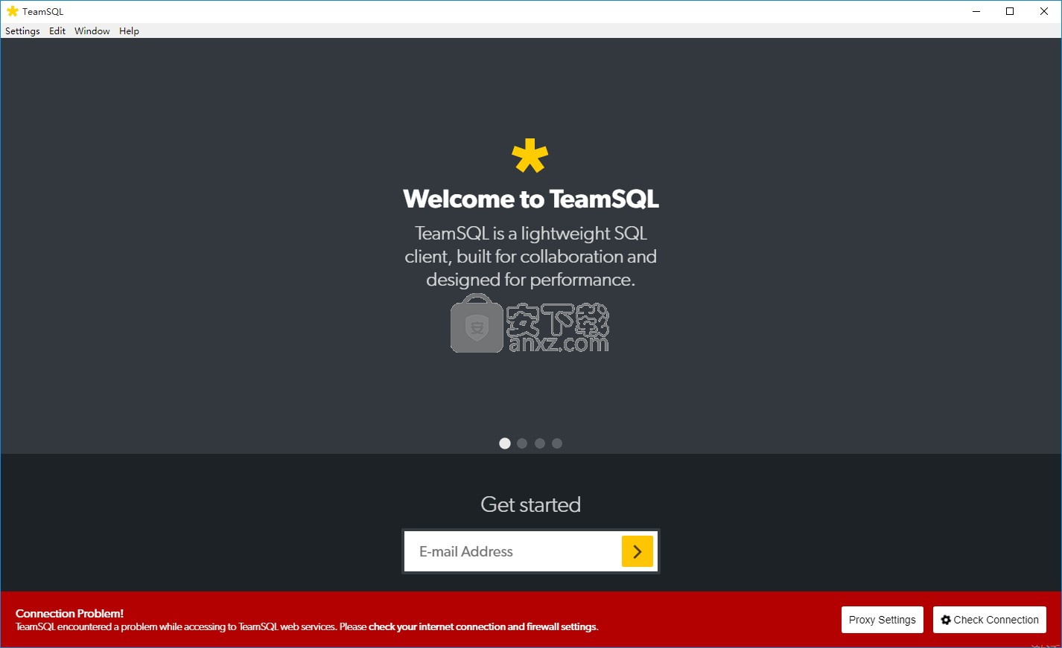Open the Edit menu
The width and height of the screenshot is (1062, 648).
pyautogui.click(x=57, y=31)
